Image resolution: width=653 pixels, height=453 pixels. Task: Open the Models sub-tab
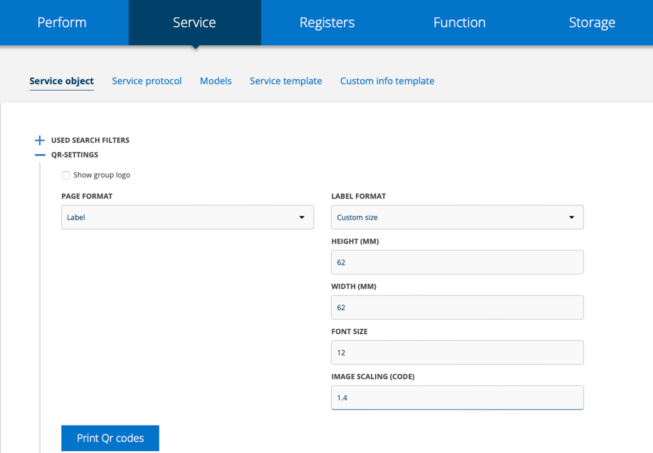tap(216, 81)
